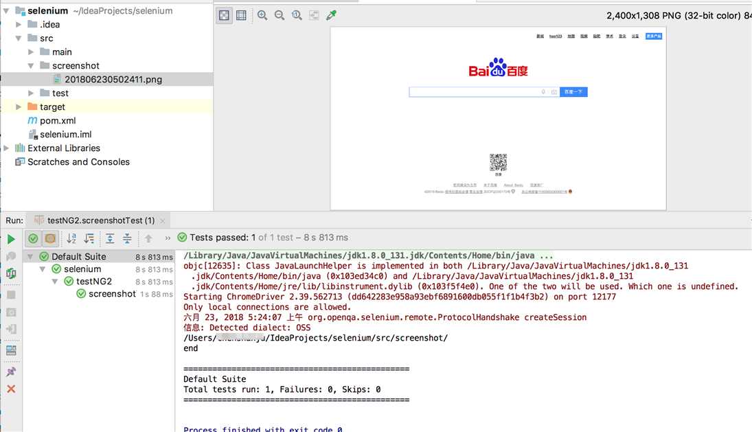Pin the Run tab
Screen dimensions: 752x432
(x=11, y=372)
